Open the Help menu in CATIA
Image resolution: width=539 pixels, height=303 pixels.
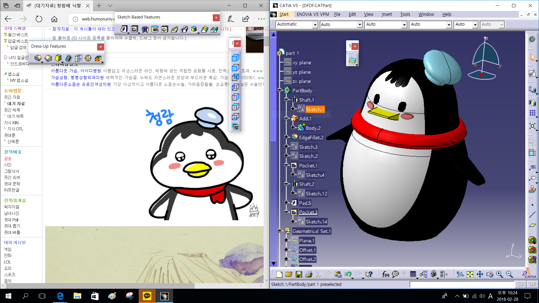(447, 14)
